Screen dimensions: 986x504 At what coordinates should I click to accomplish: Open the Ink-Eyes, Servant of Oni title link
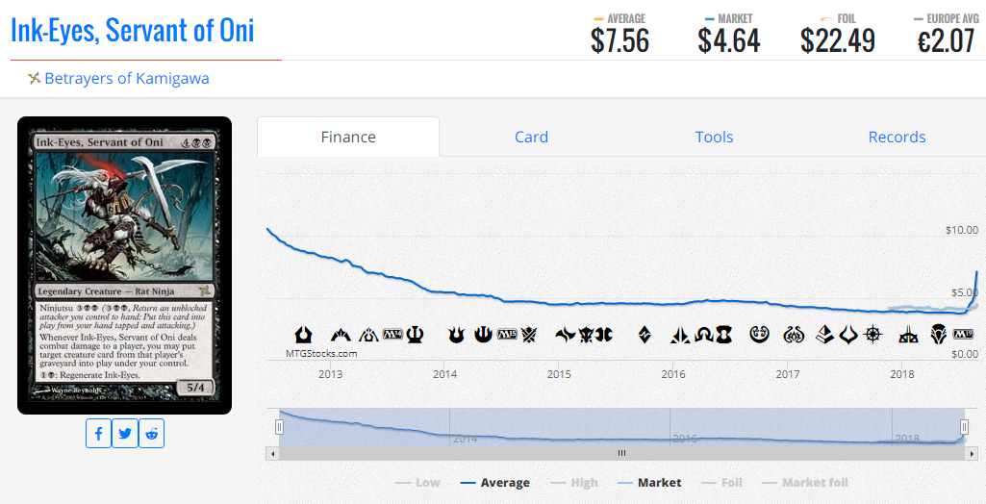click(133, 31)
